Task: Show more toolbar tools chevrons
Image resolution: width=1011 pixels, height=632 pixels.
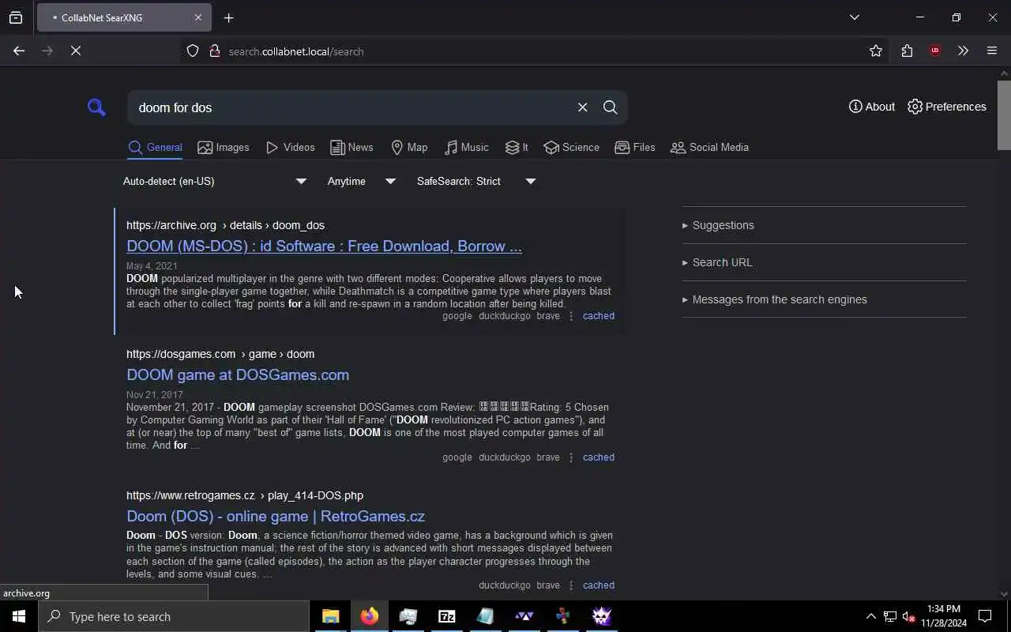Action: (963, 51)
